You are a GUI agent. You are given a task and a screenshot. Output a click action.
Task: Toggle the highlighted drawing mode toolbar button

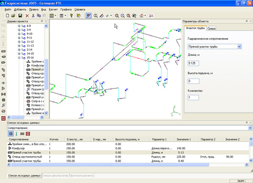coord(89,16)
